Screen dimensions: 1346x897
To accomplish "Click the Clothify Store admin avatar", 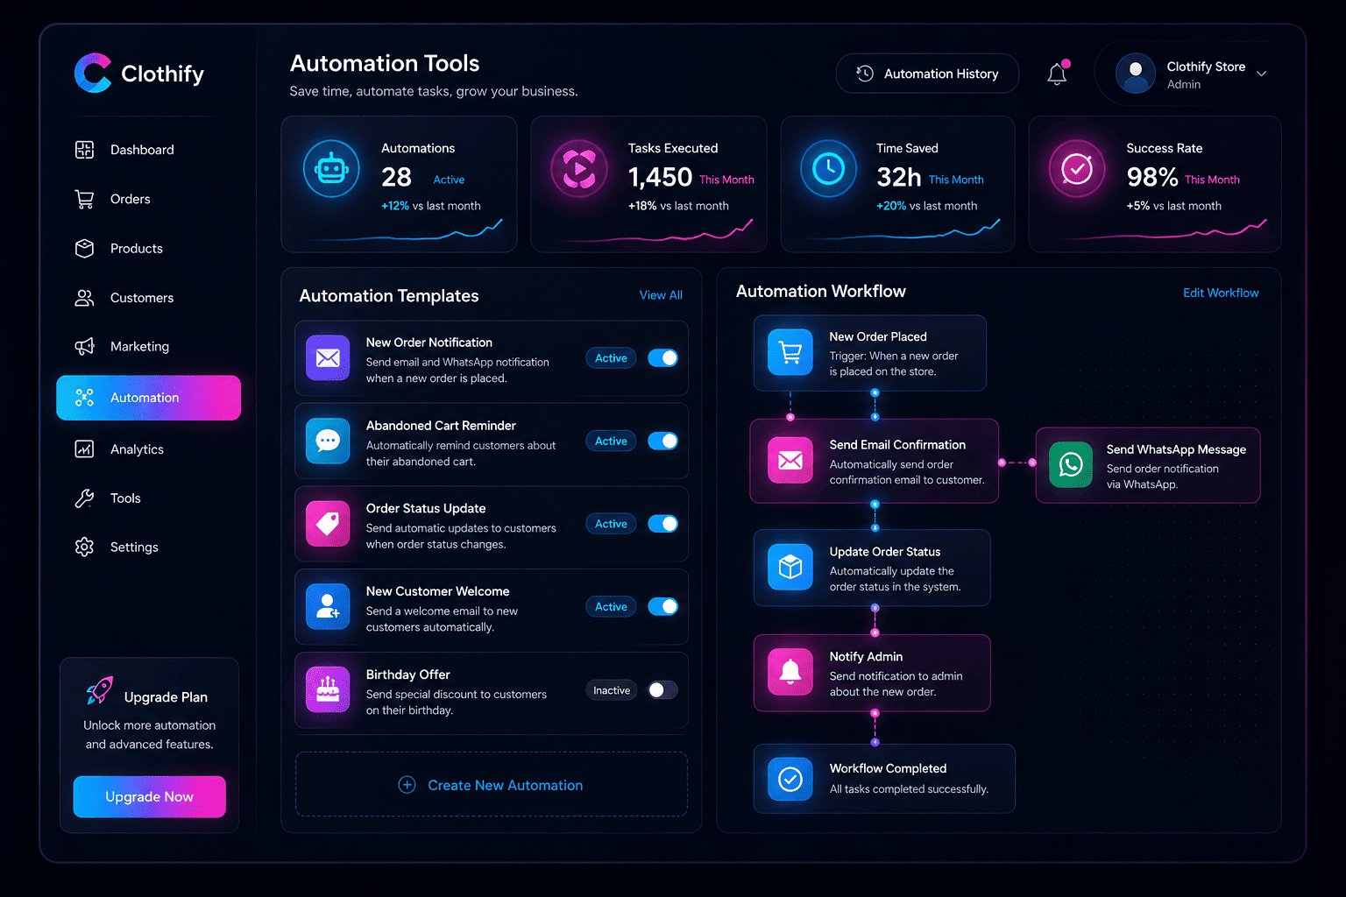I will point(1136,74).
